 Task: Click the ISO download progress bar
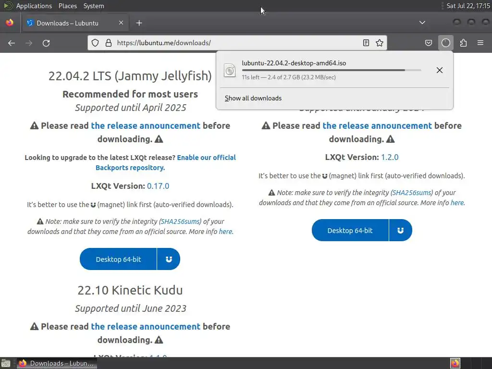332,70
